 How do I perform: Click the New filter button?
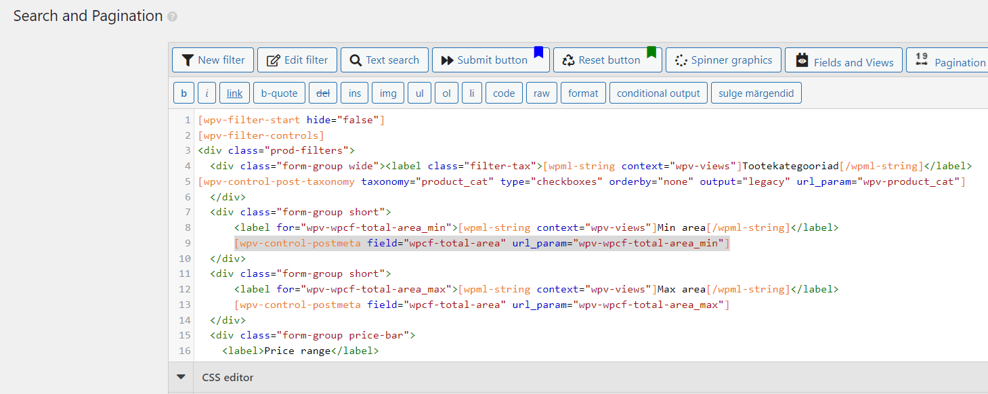(x=213, y=60)
